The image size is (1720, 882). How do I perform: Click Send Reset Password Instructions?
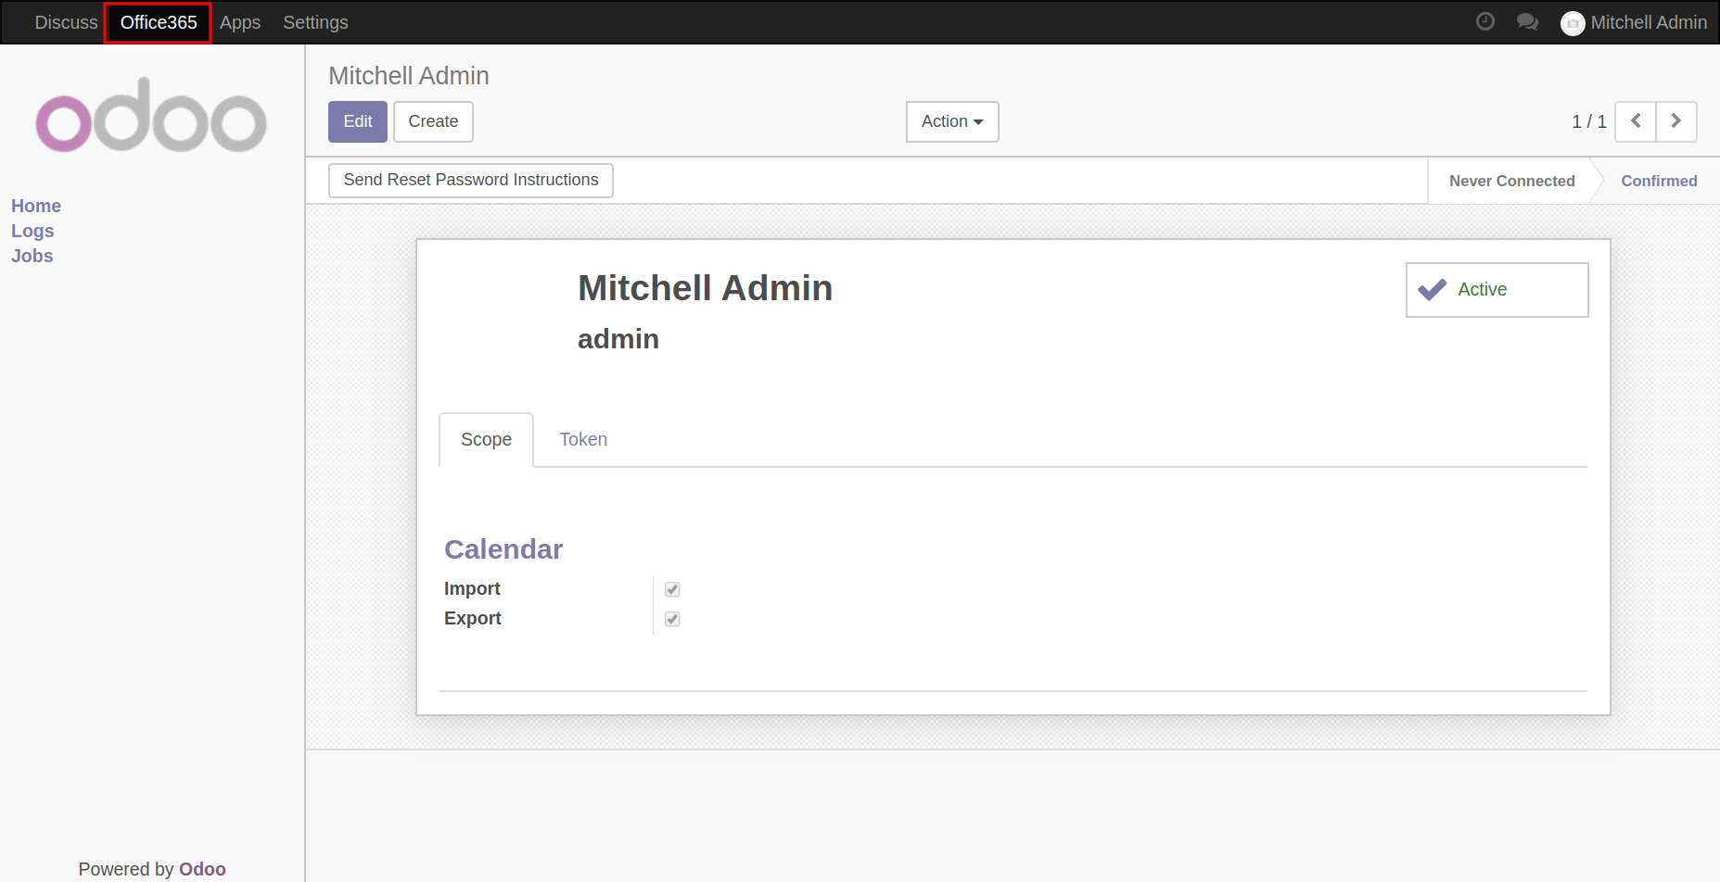point(471,180)
